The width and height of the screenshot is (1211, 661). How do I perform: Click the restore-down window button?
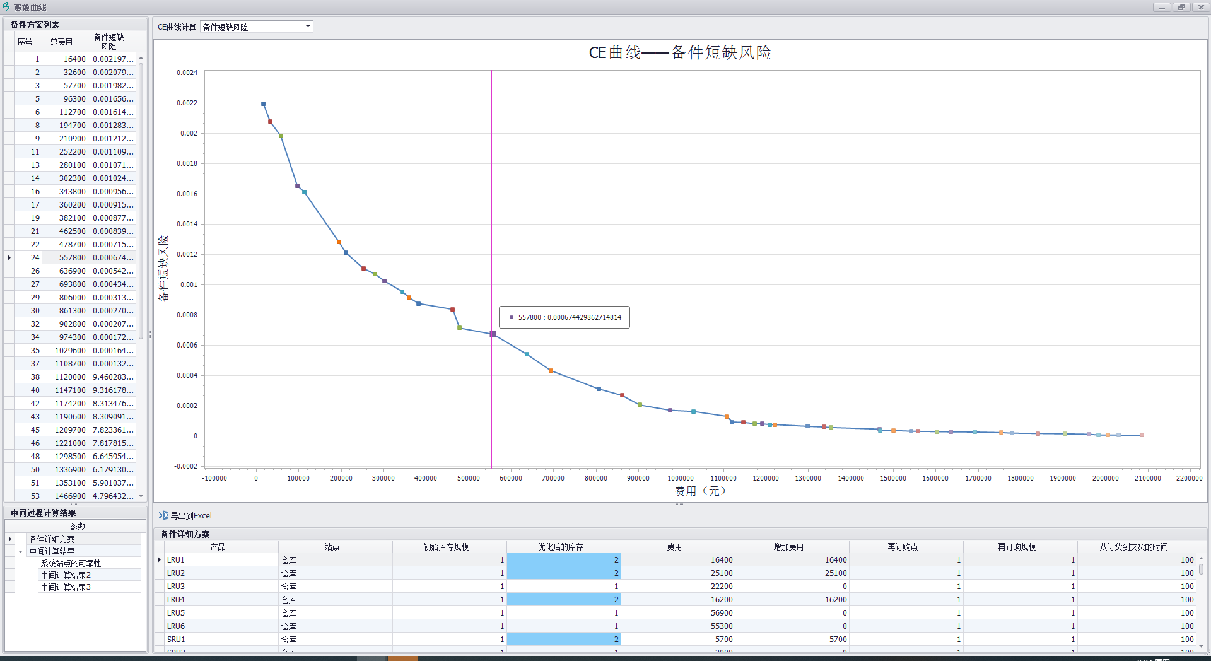coord(1181,7)
